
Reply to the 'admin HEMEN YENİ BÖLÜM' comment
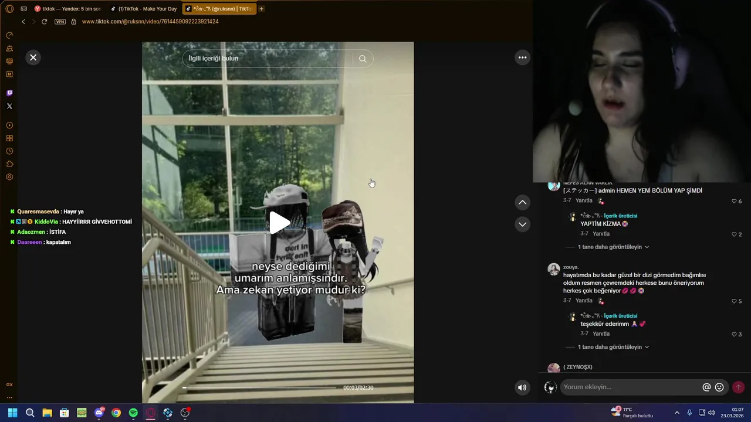(x=584, y=201)
